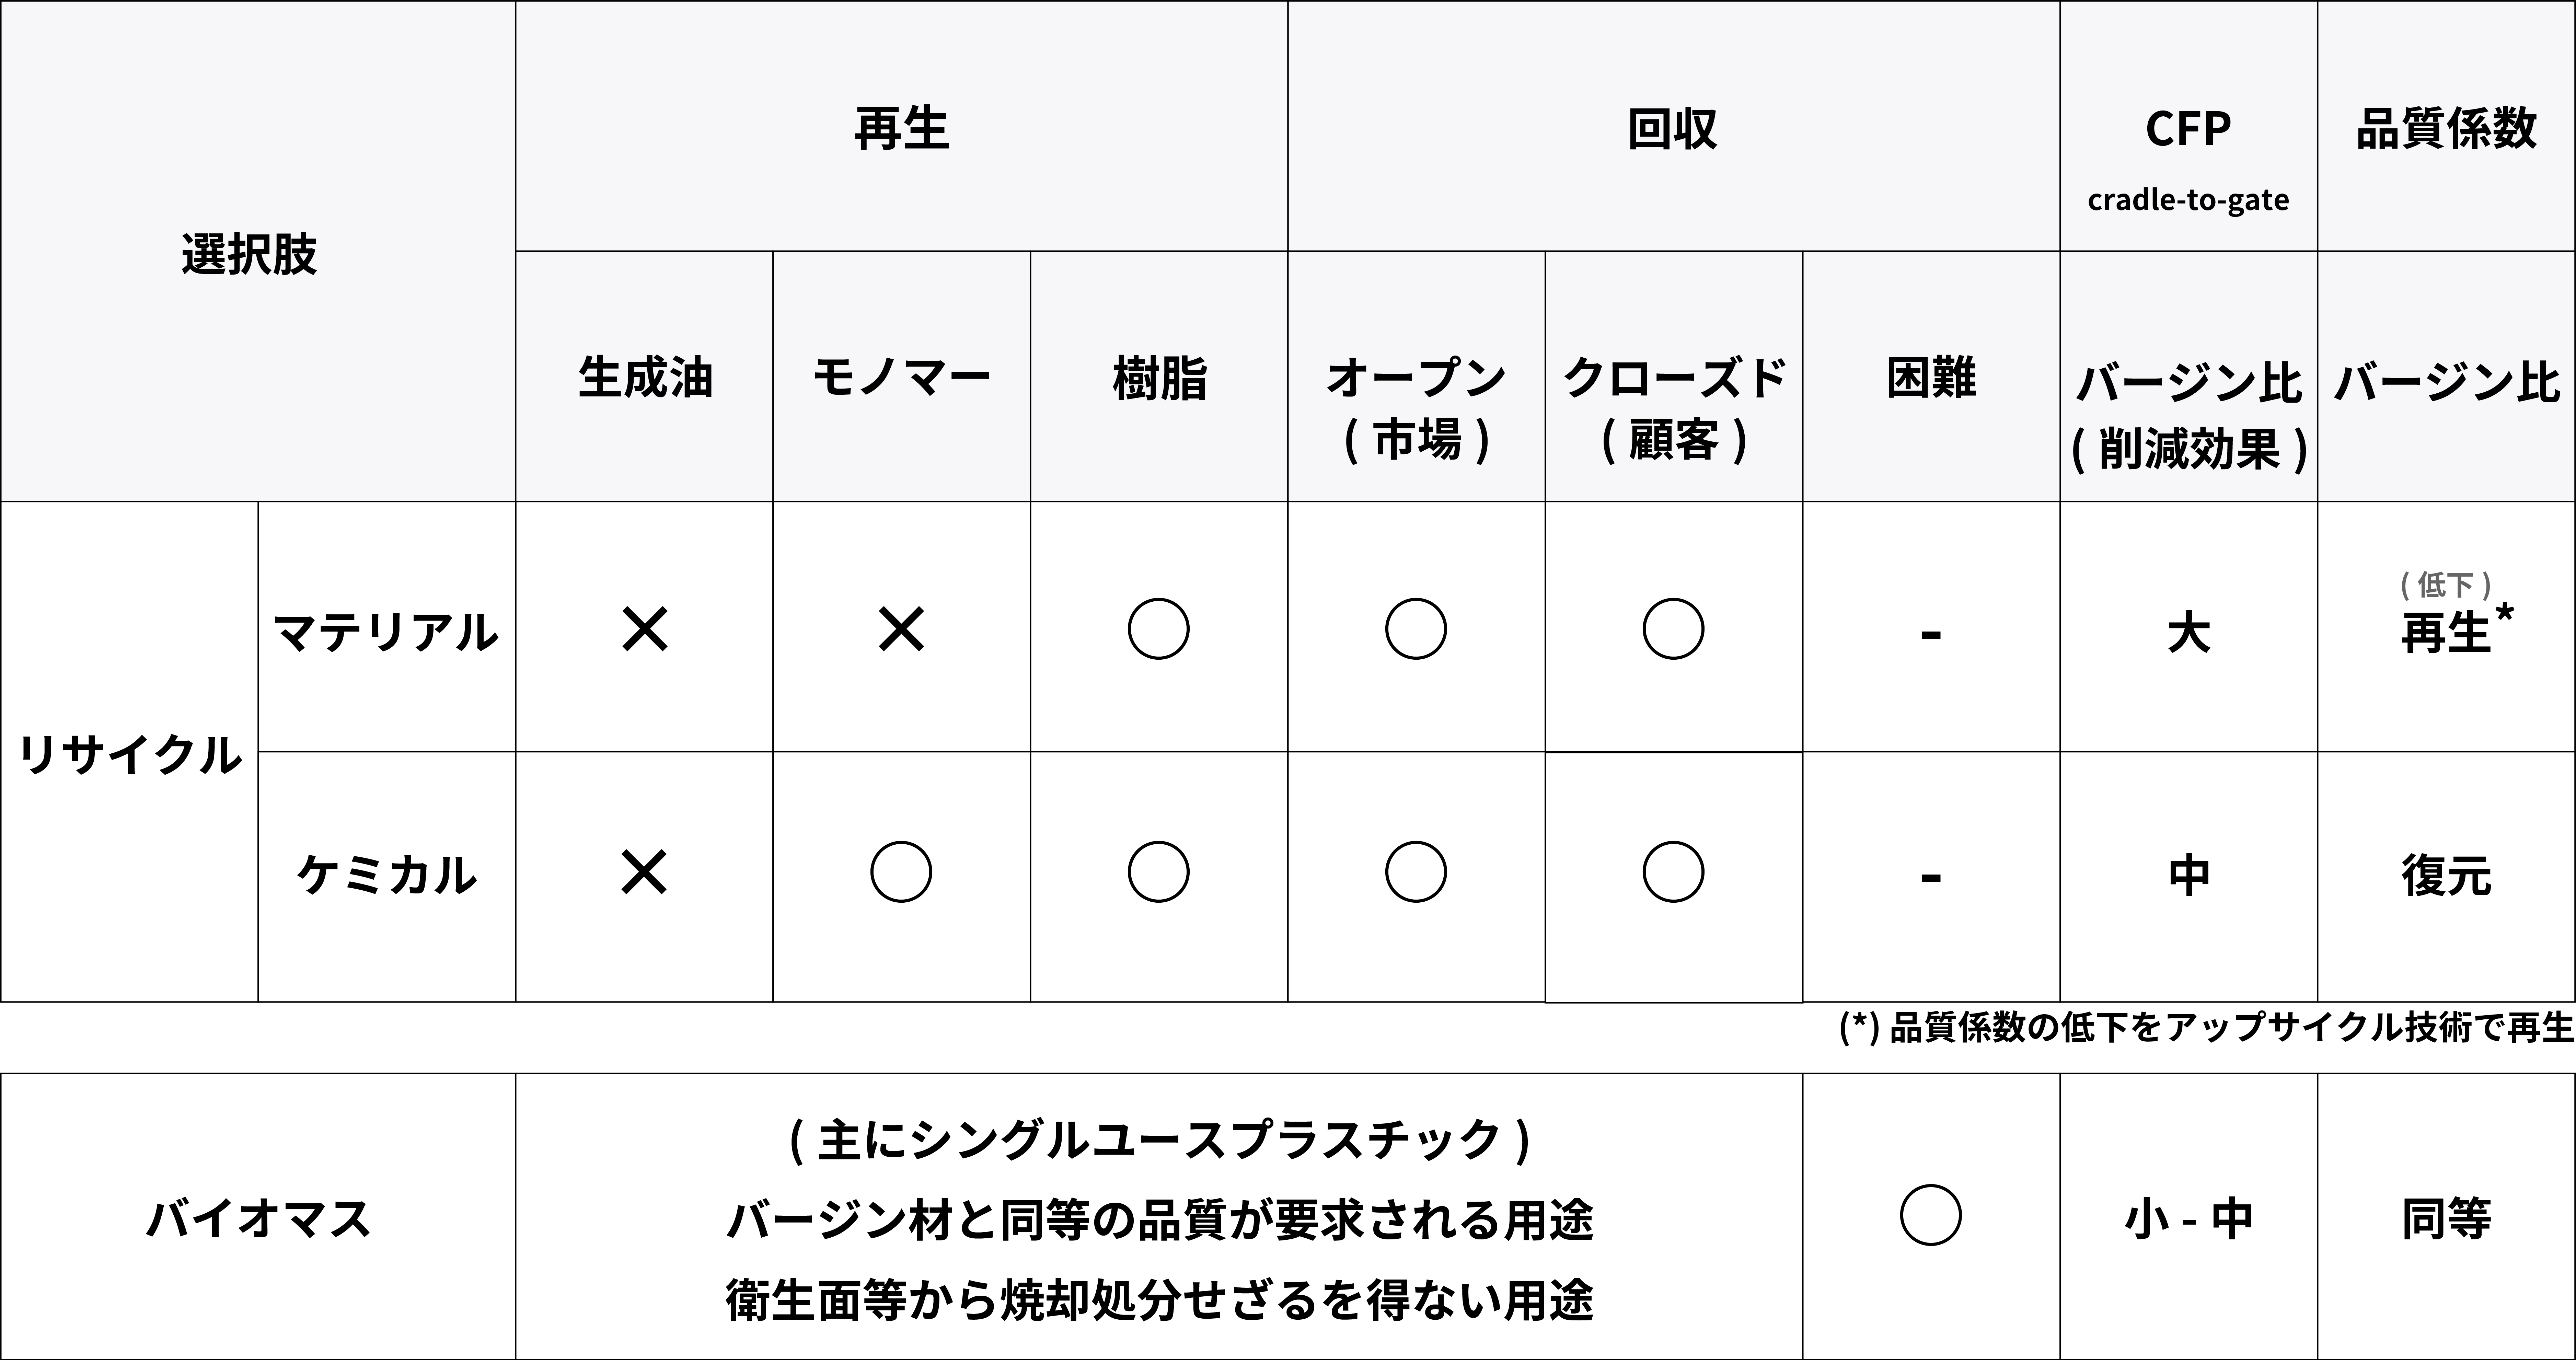This screenshot has height=1365, width=2576.
Task: Click the circle in ケミカル クローズド cell
Action: click(1673, 872)
